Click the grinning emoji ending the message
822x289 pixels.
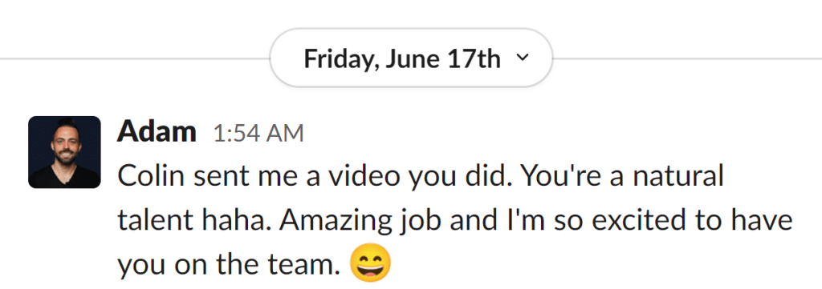point(370,263)
